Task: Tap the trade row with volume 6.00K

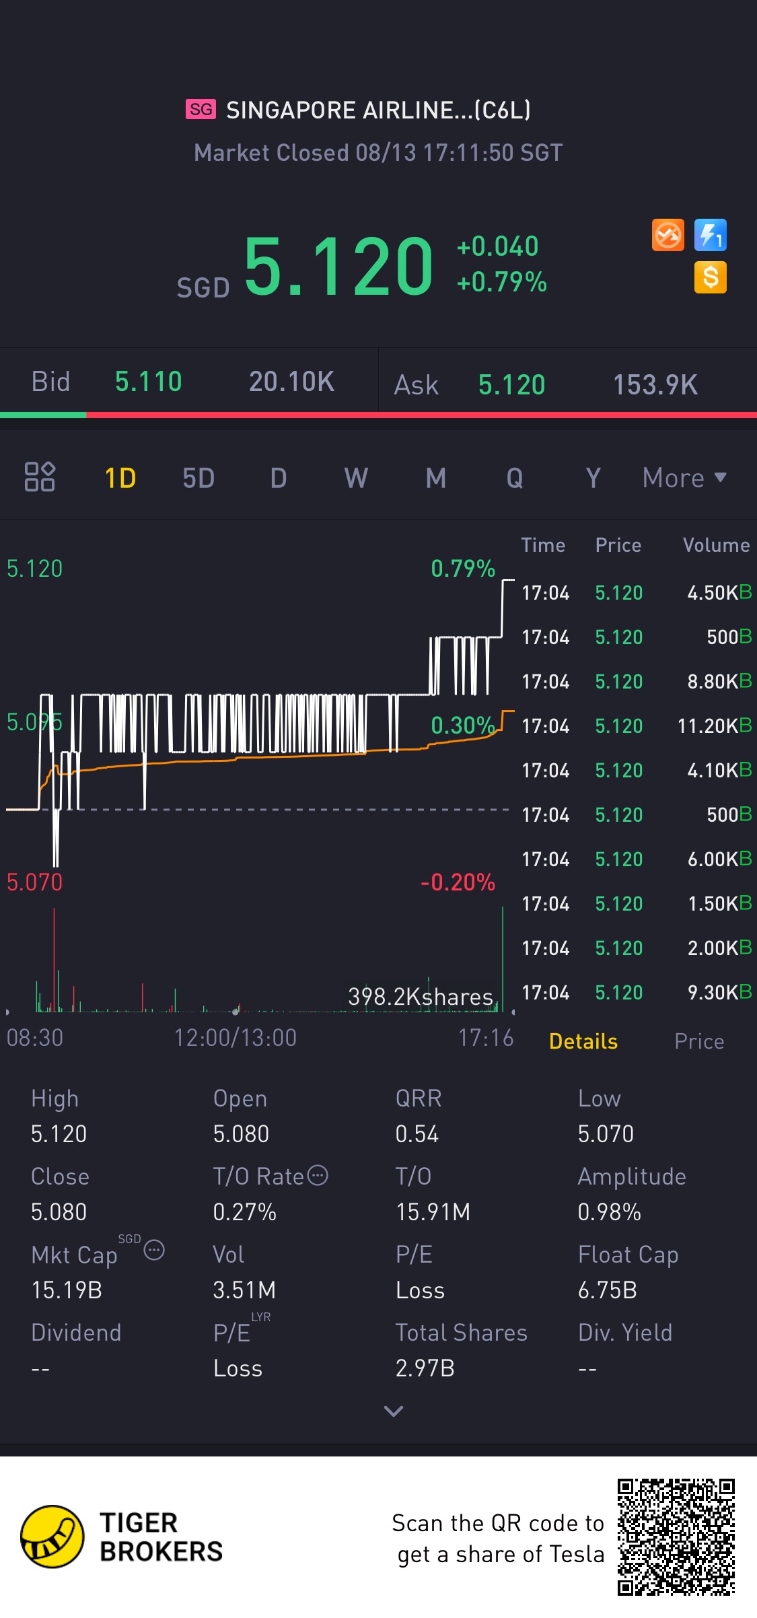Action: (x=637, y=859)
